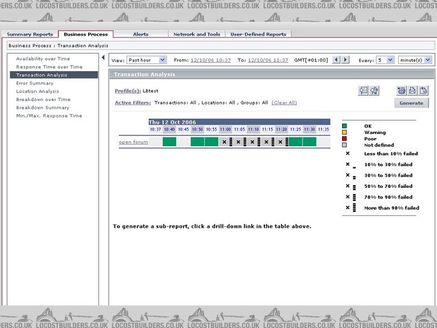Click the Clear All filters link
This screenshot has height=328, width=437.
284,102
